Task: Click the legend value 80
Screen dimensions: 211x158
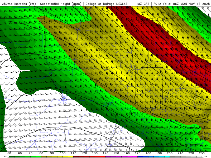Action: coord(41,153)
